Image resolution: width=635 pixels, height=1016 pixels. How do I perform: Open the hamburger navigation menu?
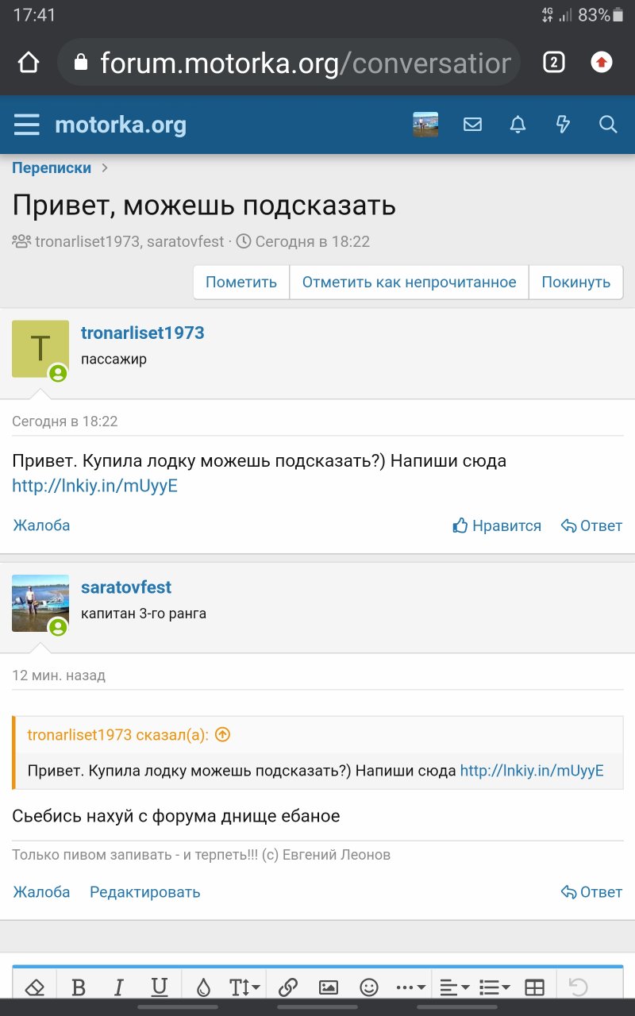click(x=27, y=125)
